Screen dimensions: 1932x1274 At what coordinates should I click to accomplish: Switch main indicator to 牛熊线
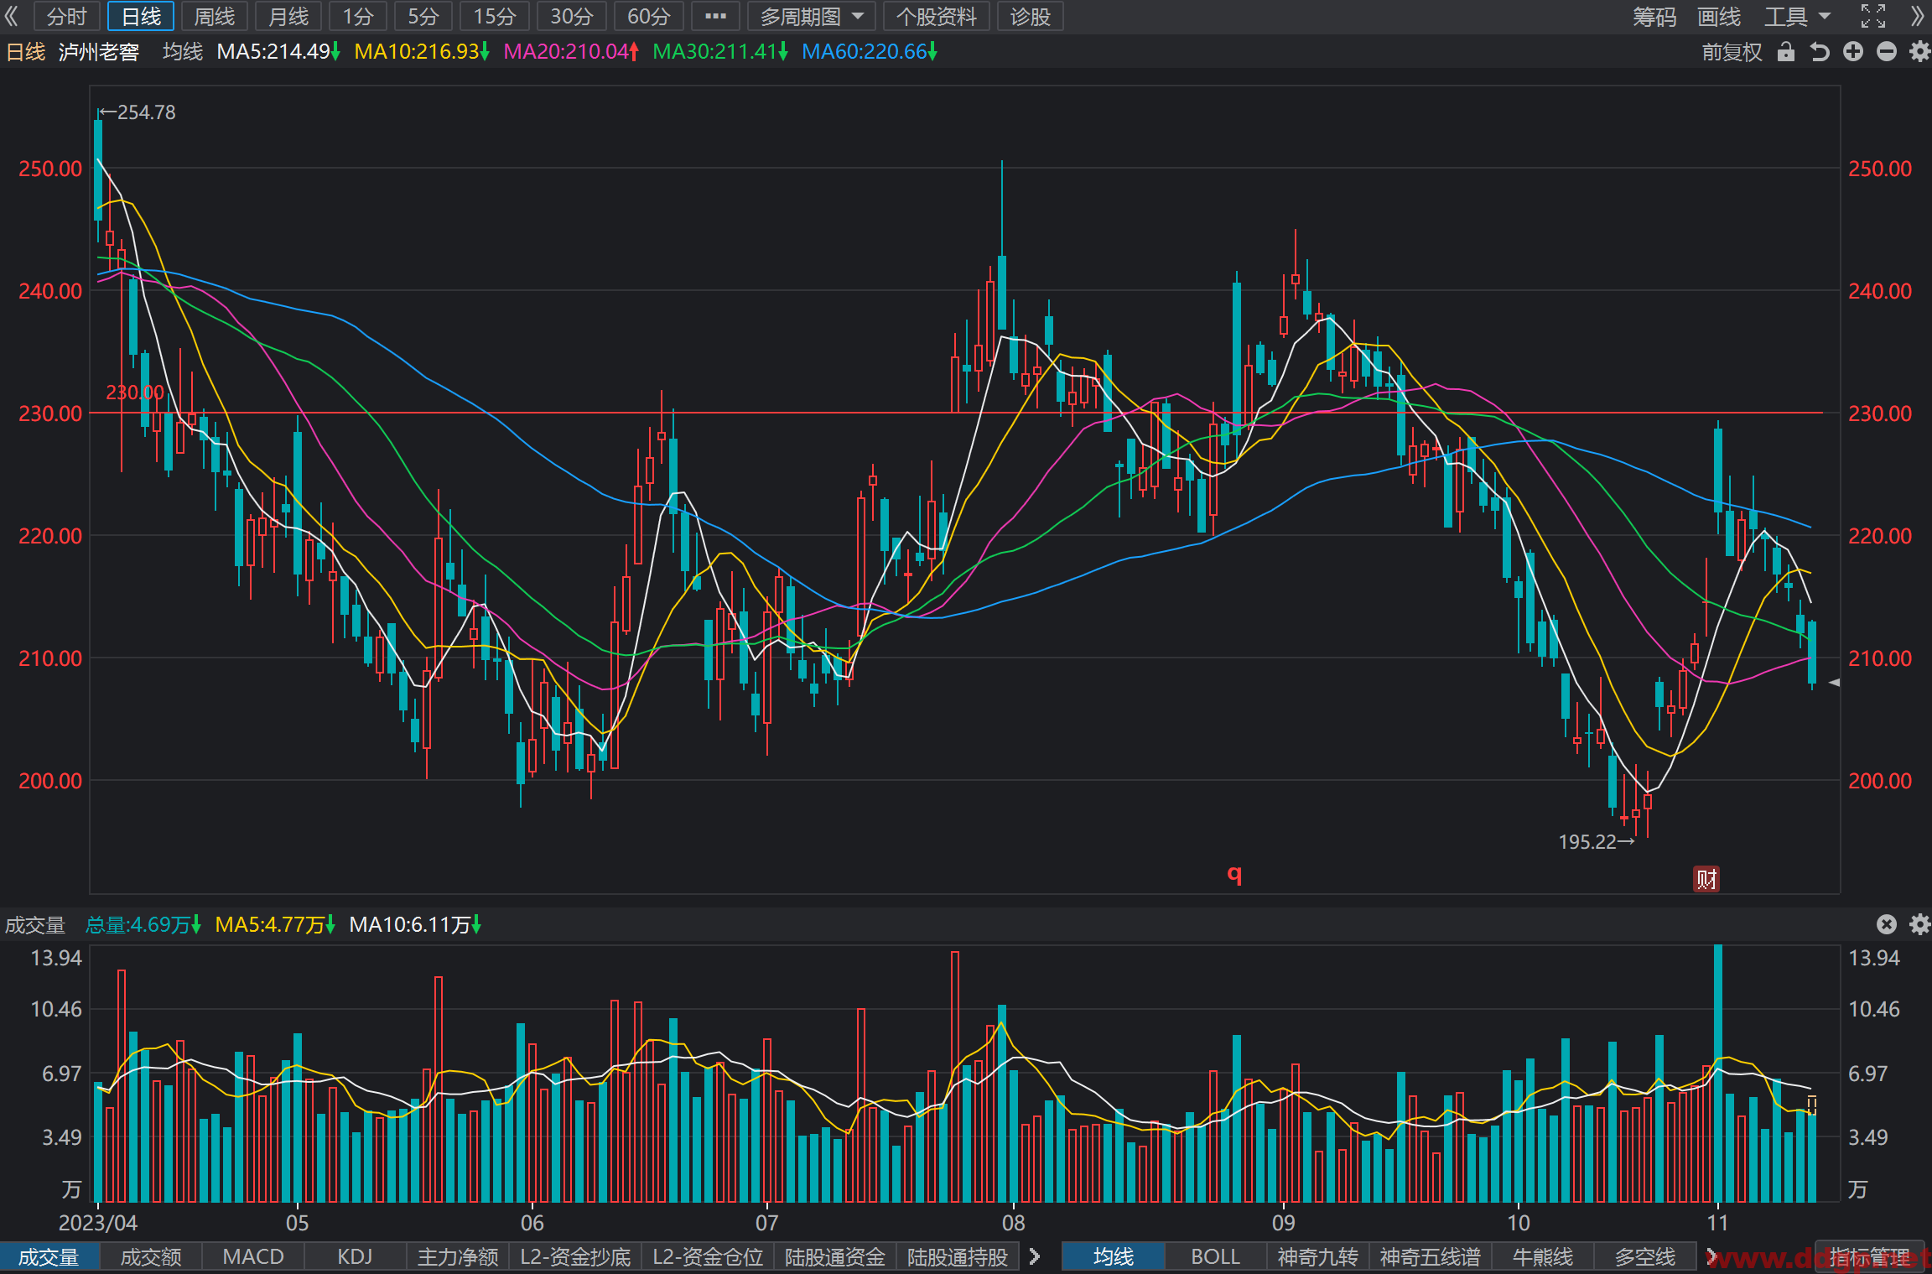tap(1543, 1256)
